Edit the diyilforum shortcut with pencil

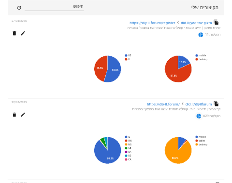(x=23, y=115)
